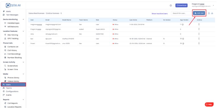Click info icon next to app version 23
Viewport: 217px width, 108px height.
(x=183, y=39)
